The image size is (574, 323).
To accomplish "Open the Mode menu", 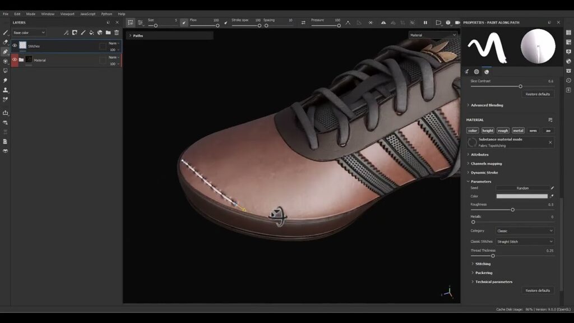I will click(31, 14).
